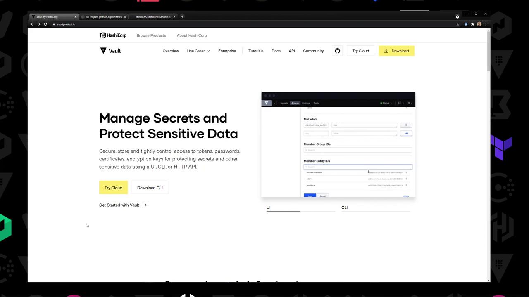Open the About HashiCorp link
This screenshot has height=297, width=529.
tap(192, 35)
